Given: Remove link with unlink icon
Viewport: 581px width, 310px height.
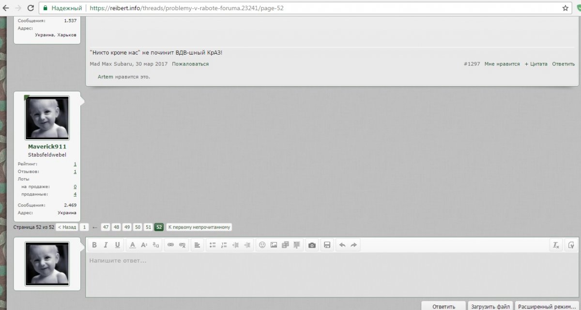Looking at the screenshot, I should (182, 245).
